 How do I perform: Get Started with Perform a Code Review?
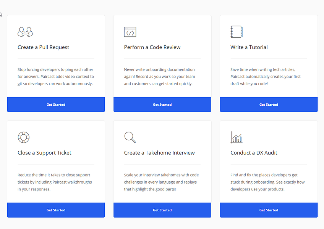(x=162, y=105)
